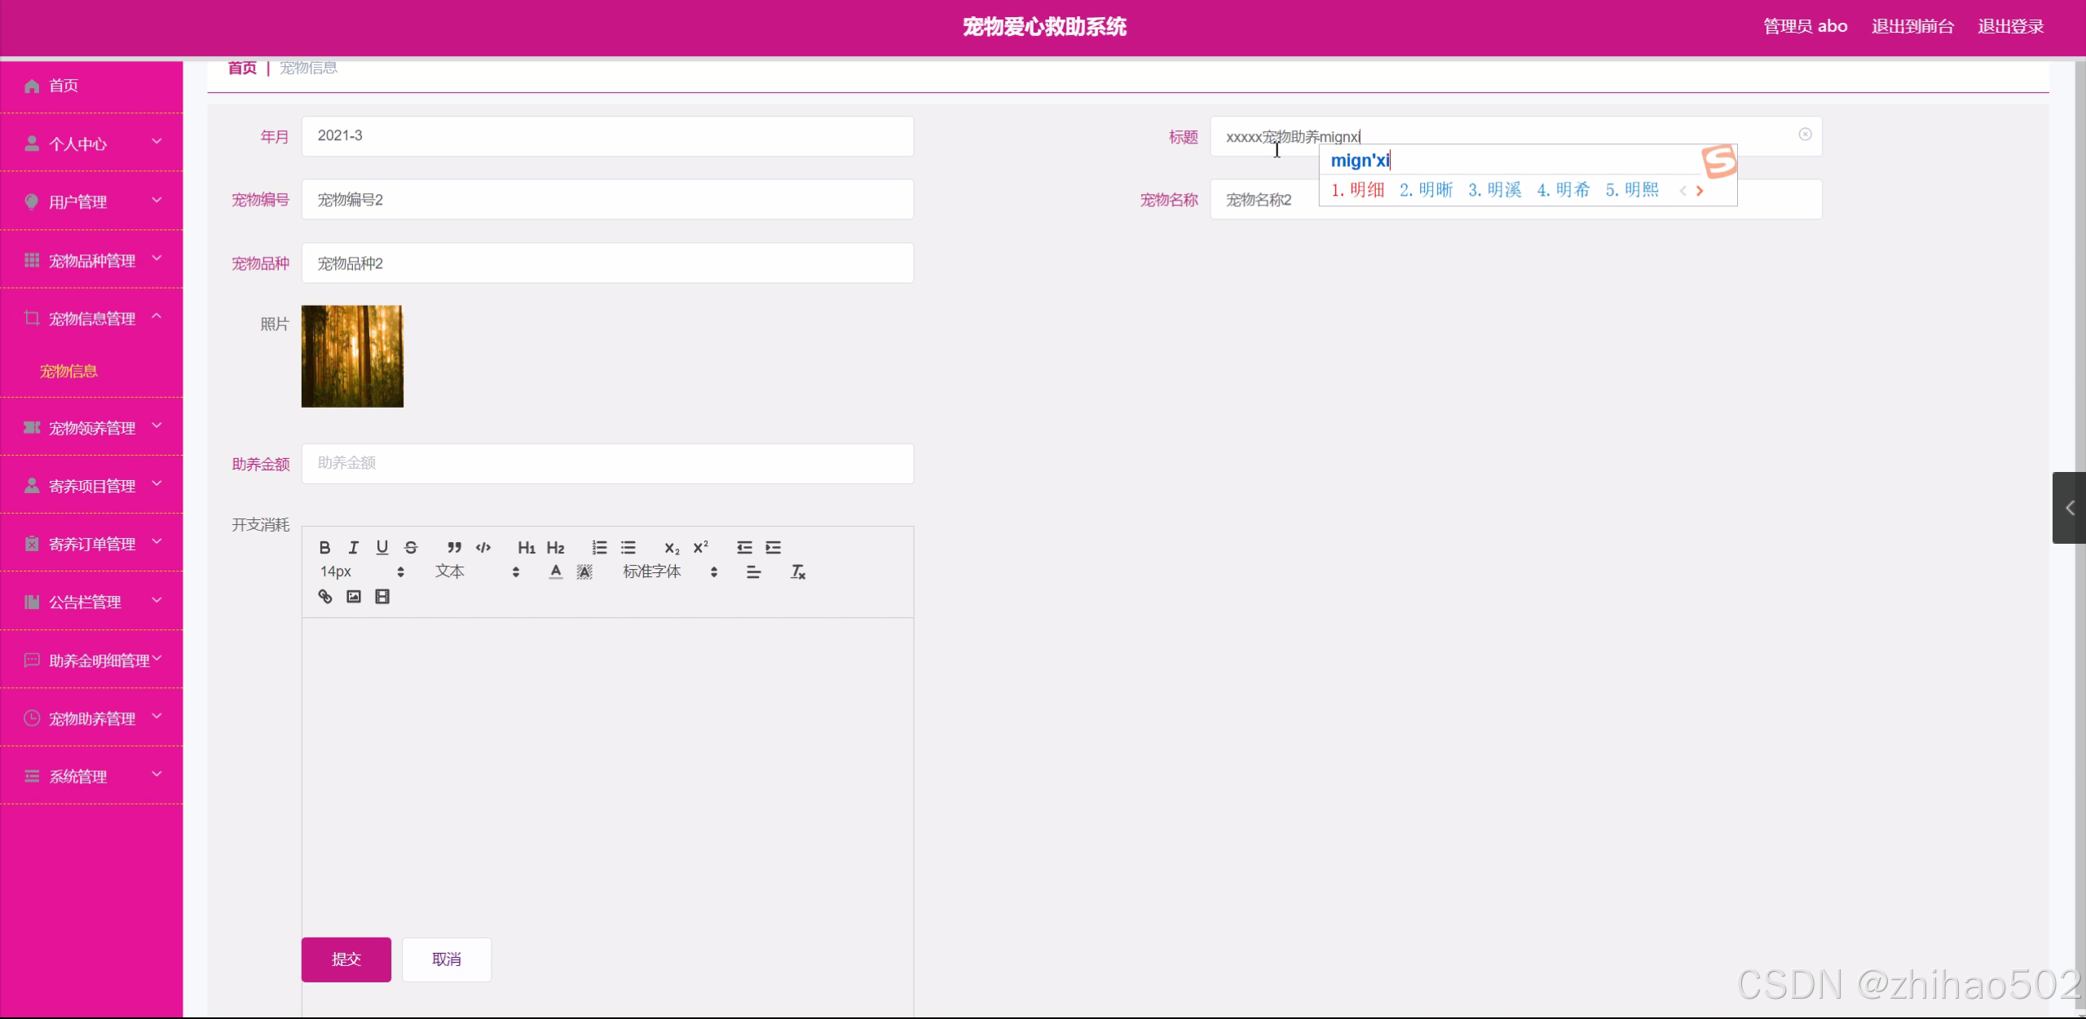Insert an image in rich text editor

click(353, 597)
